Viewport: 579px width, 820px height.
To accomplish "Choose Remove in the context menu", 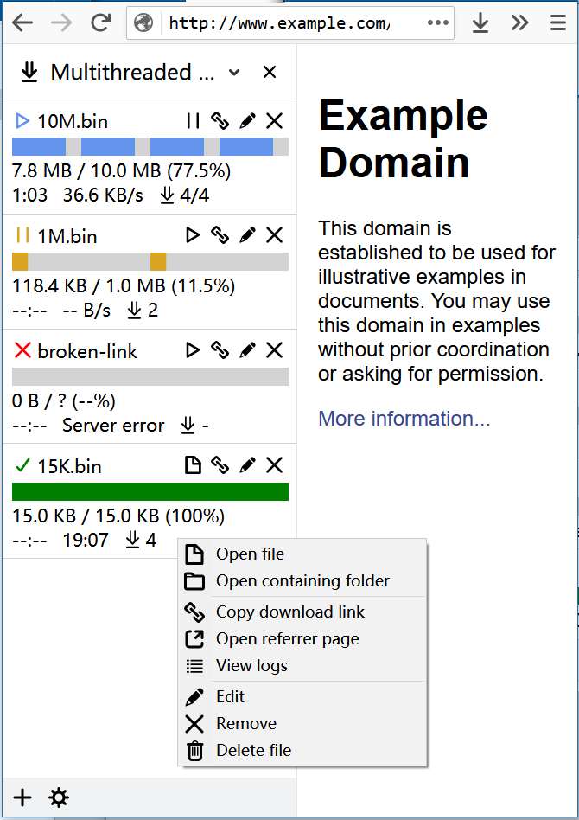I will click(x=302, y=723).
